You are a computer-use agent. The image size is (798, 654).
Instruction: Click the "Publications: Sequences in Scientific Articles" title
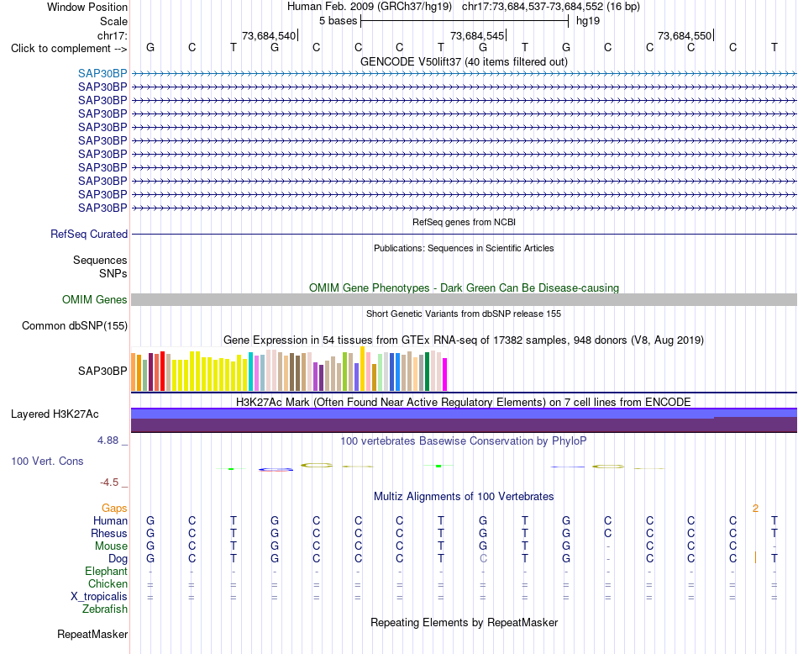click(x=464, y=248)
